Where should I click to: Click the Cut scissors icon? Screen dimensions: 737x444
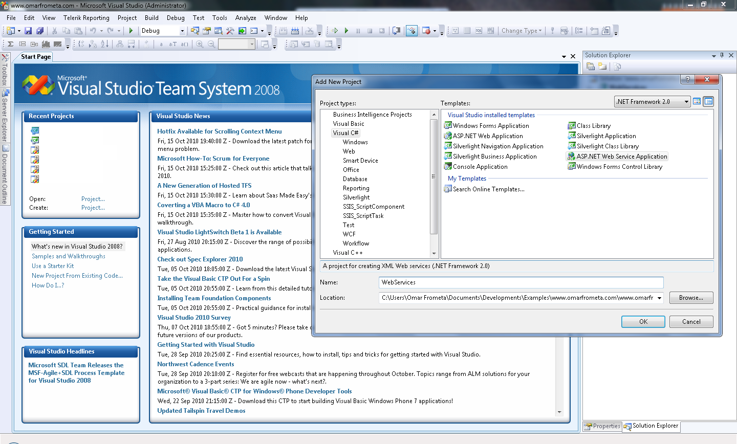pyautogui.click(x=54, y=31)
